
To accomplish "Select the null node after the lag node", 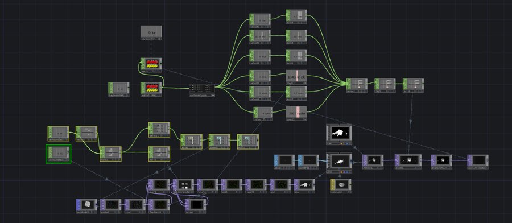I will [414, 85].
